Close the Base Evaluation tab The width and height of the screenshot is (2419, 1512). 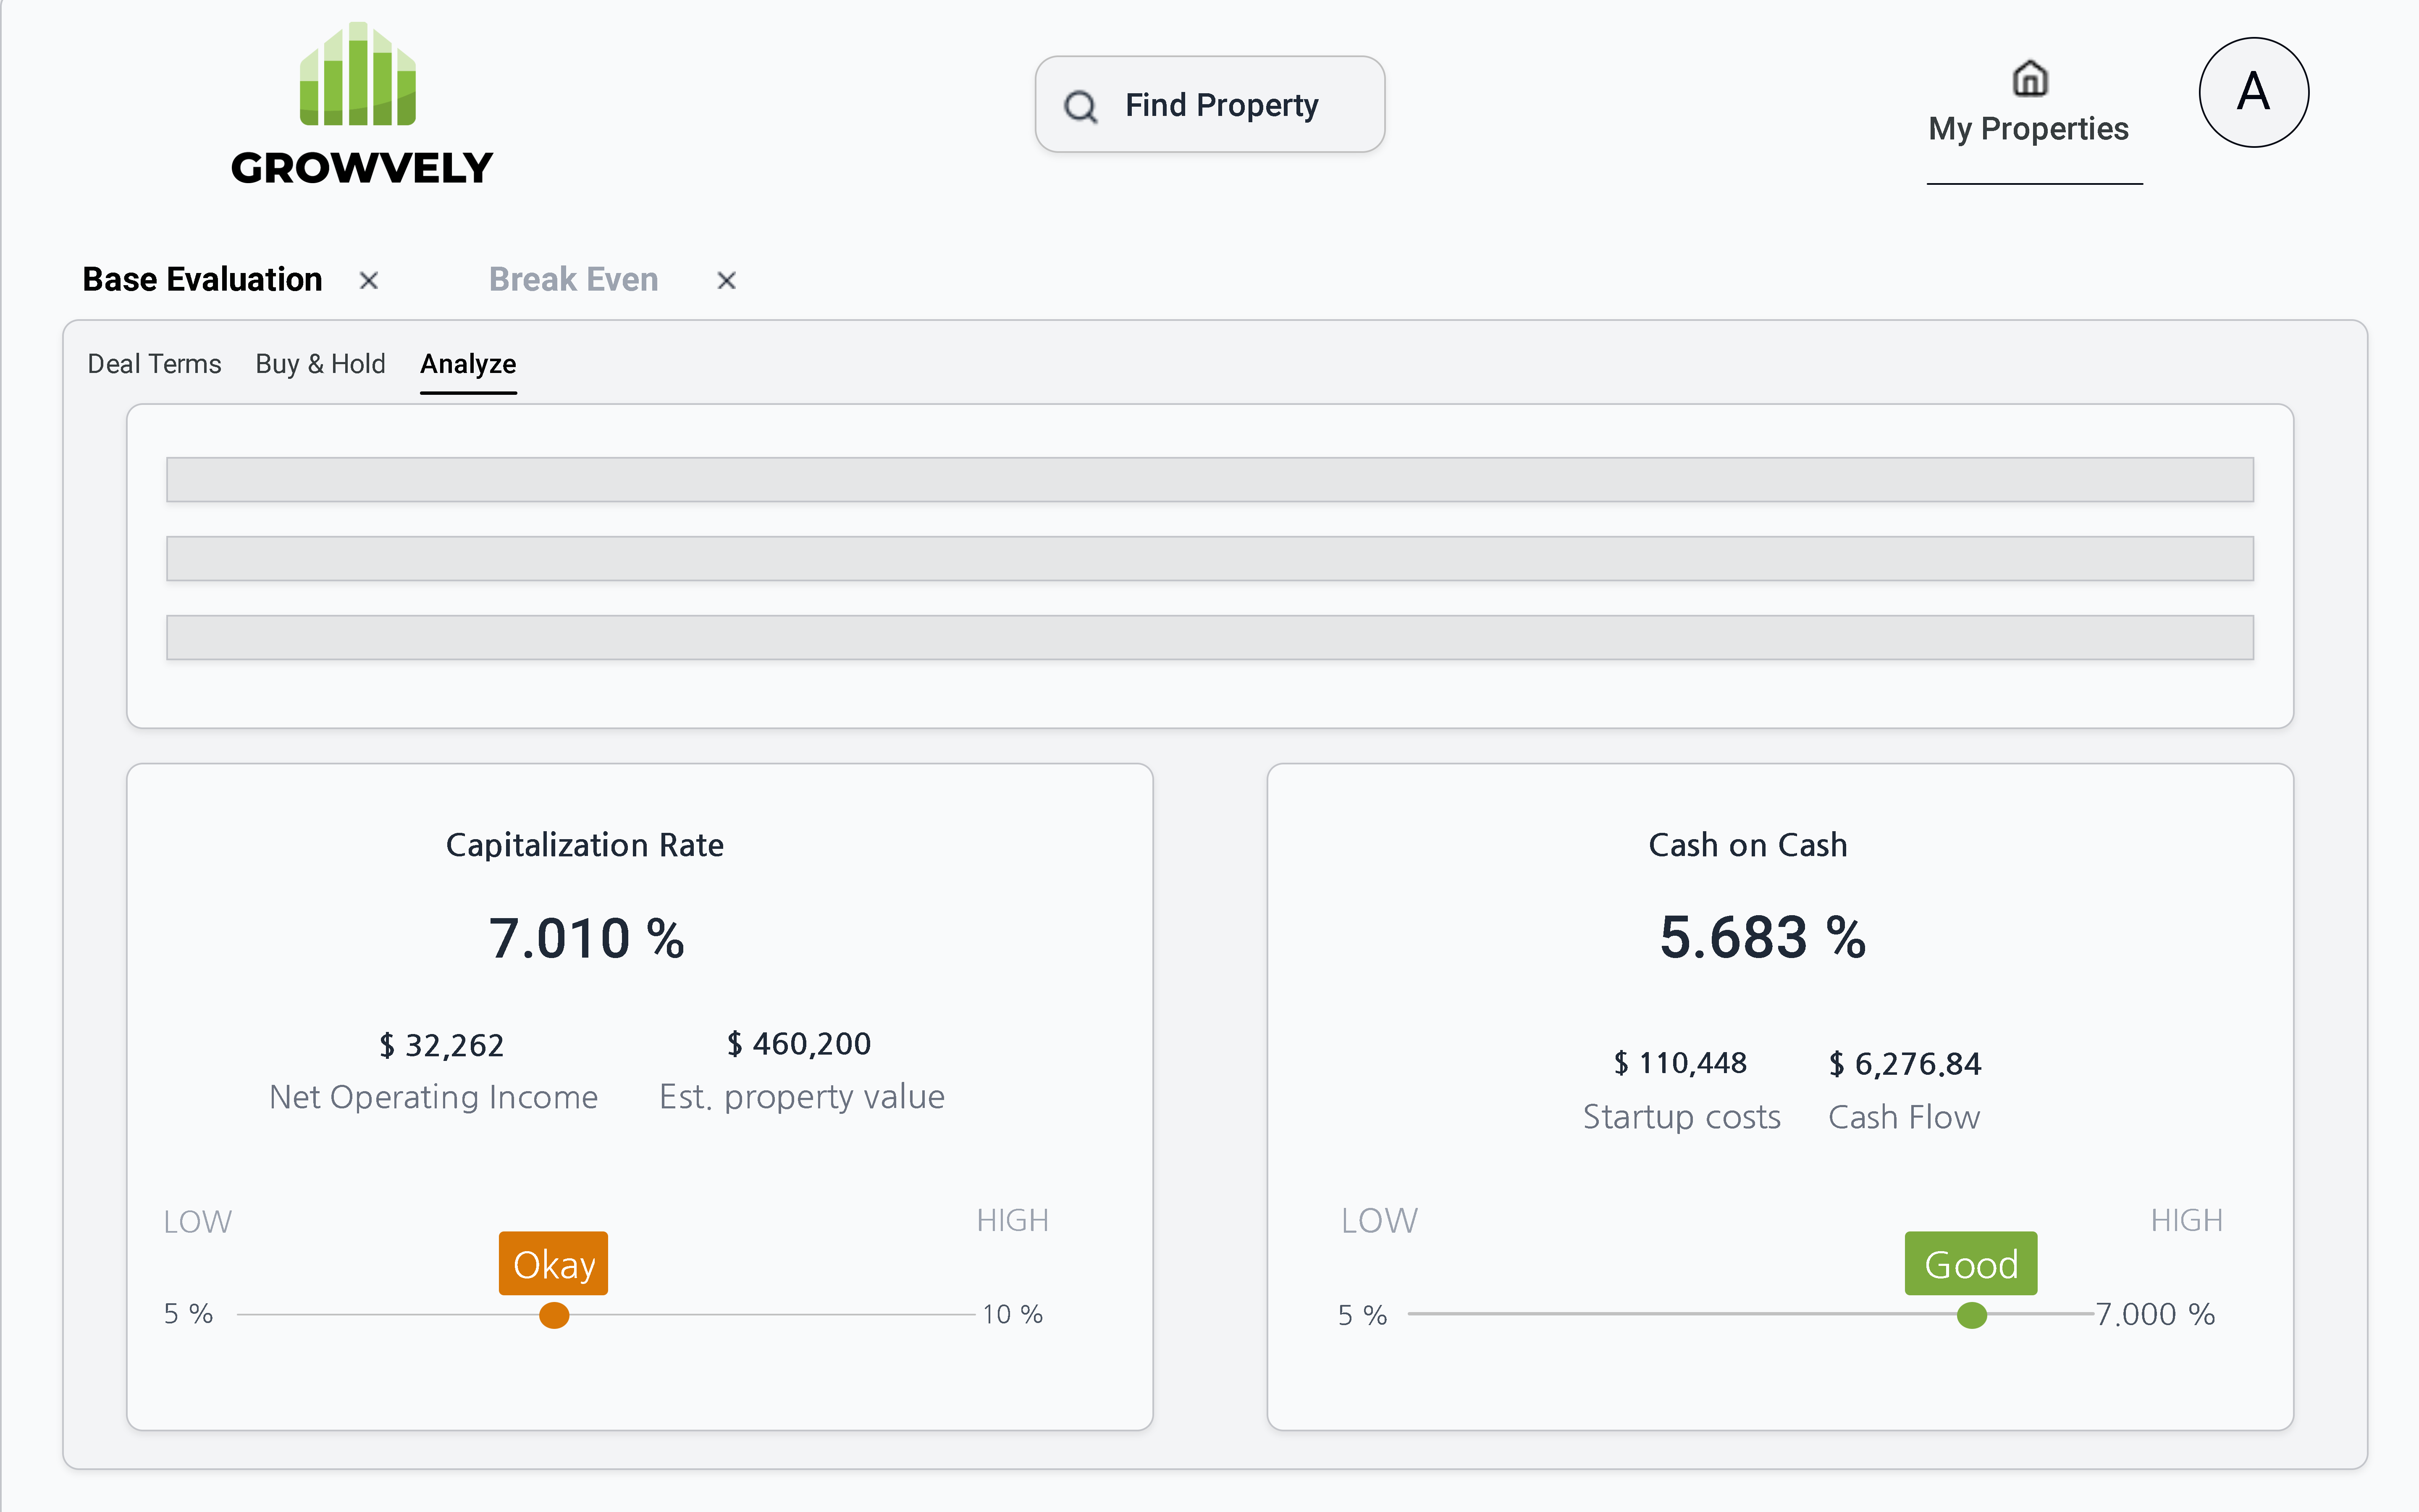coord(369,281)
